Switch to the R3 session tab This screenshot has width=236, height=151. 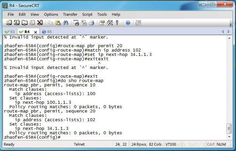(10, 32)
